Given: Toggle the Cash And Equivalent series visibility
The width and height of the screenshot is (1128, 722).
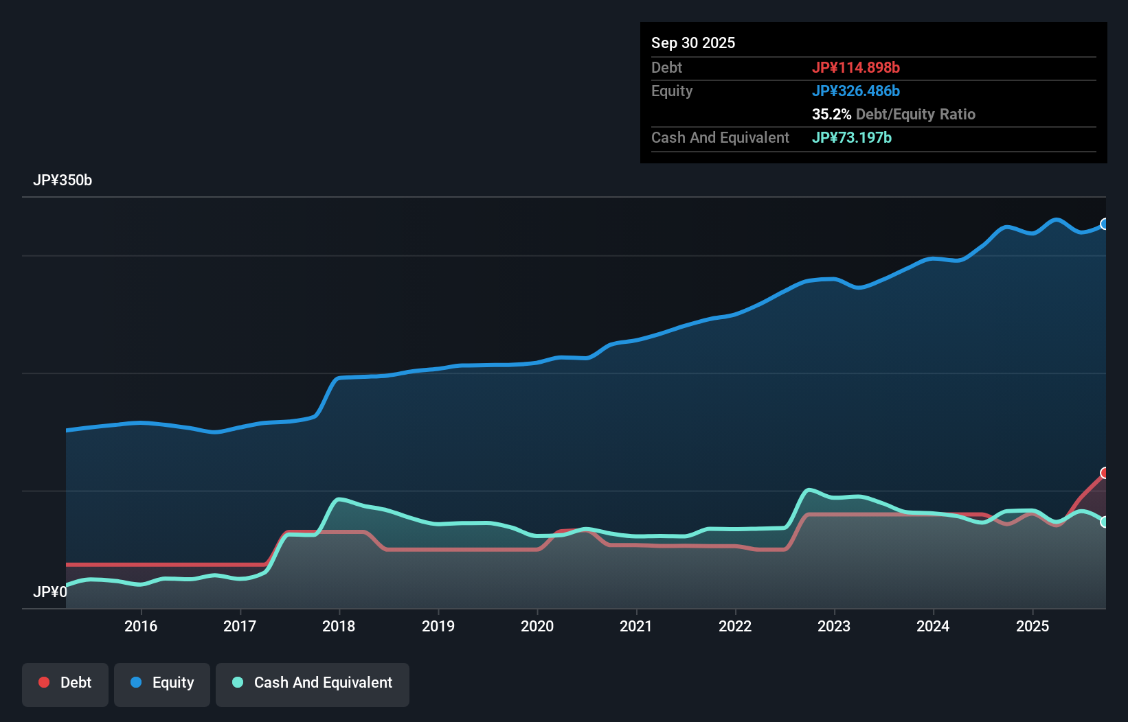Looking at the screenshot, I should [313, 682].
